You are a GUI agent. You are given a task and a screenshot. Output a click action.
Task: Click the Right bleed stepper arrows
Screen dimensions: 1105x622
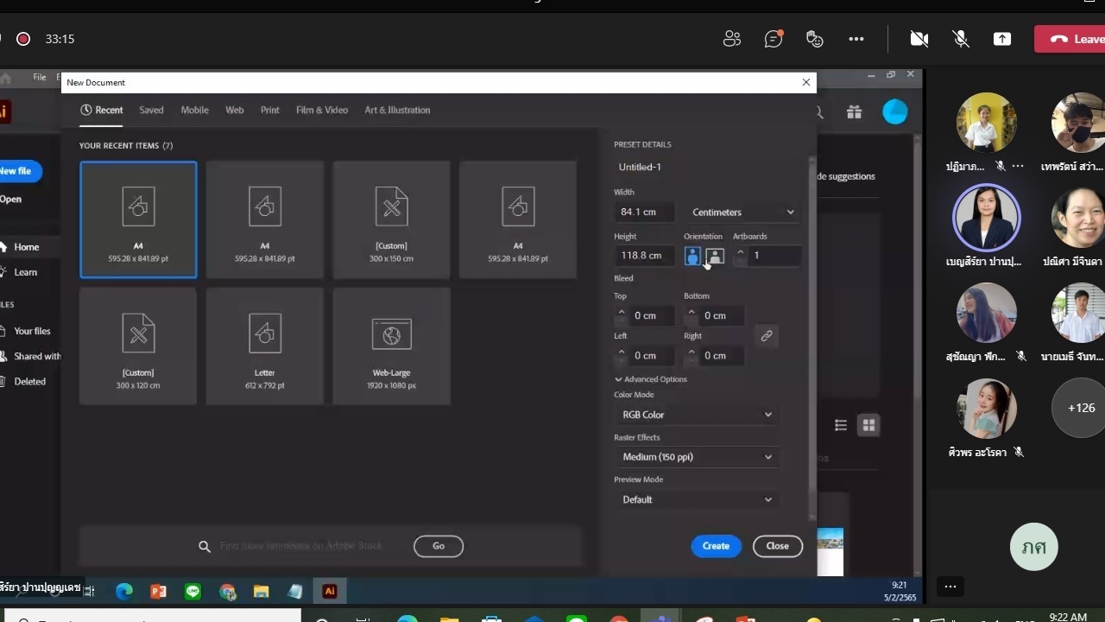point(691,356)
